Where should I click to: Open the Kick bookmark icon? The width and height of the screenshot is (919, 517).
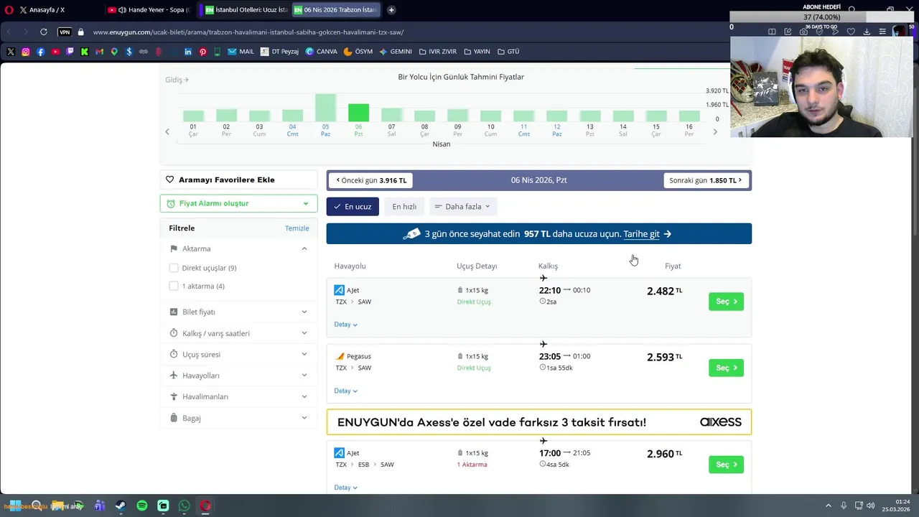[x=85, y=52]
